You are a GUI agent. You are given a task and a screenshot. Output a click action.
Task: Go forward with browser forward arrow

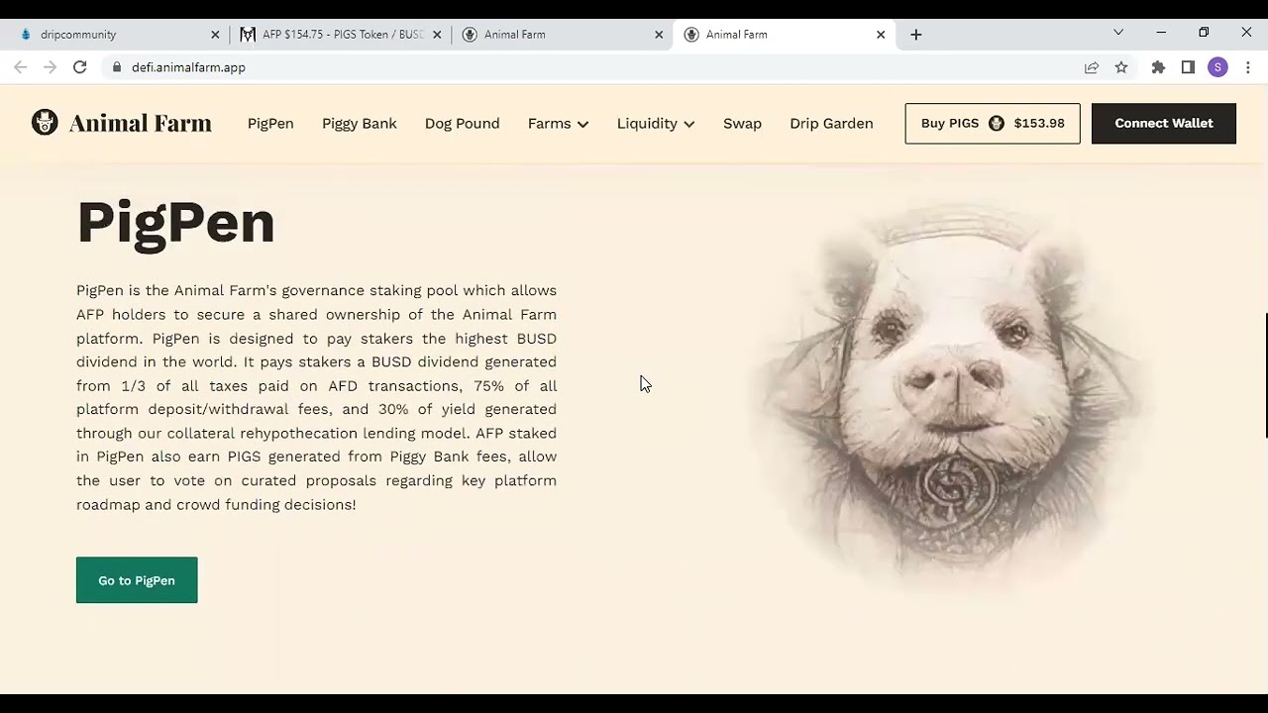click(51, 67)
